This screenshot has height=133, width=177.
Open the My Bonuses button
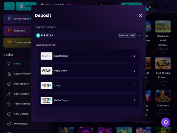18,19
